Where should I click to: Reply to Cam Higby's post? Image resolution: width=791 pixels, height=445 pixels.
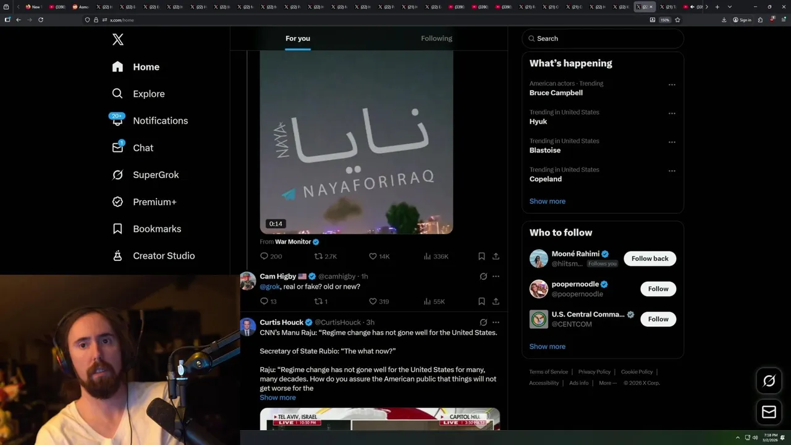268,302
